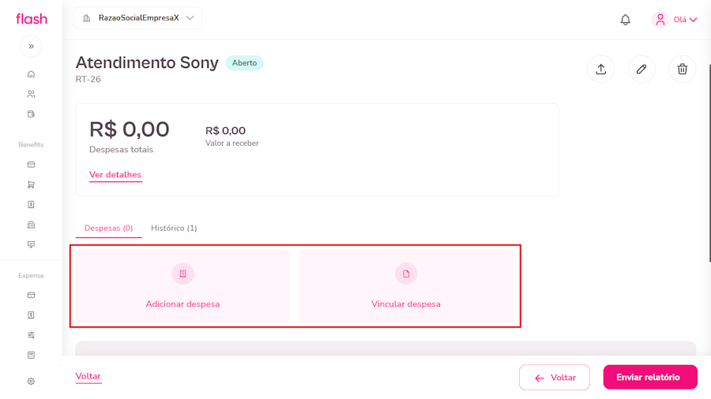Expand the sidebar with double-chevron button

pyautogui.click(x=31, y=47)
